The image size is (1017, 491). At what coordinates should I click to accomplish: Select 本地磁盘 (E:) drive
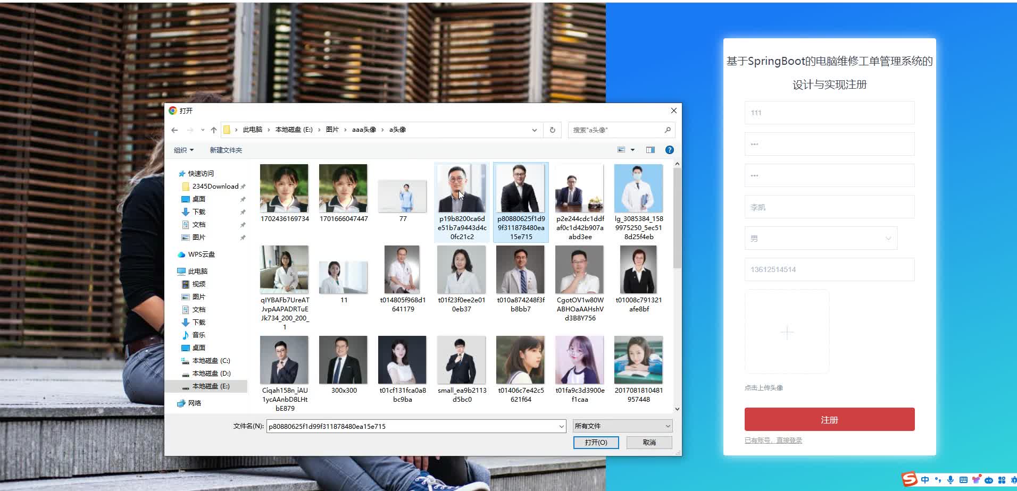211,386
